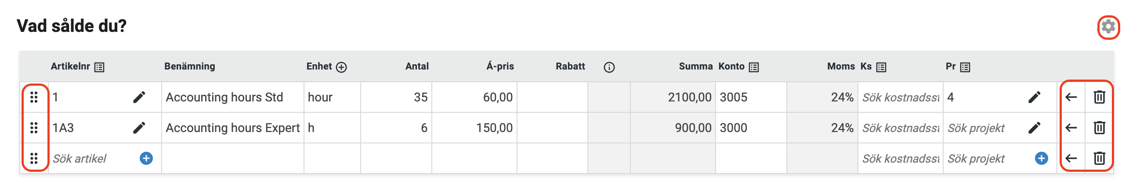The height and width of the screenshot is (188, 1129).
Task: Open Pr list icon in header
Action: [x=965, y=67]
